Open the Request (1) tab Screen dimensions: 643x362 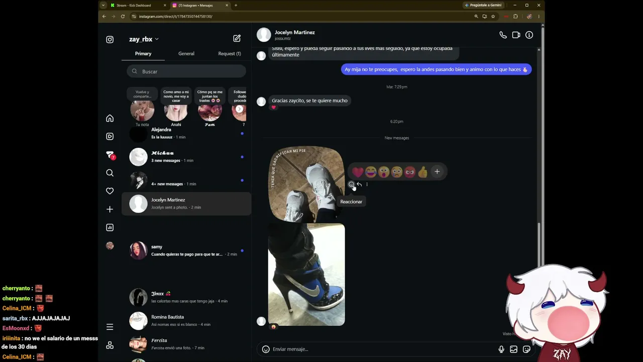[230, 53]
